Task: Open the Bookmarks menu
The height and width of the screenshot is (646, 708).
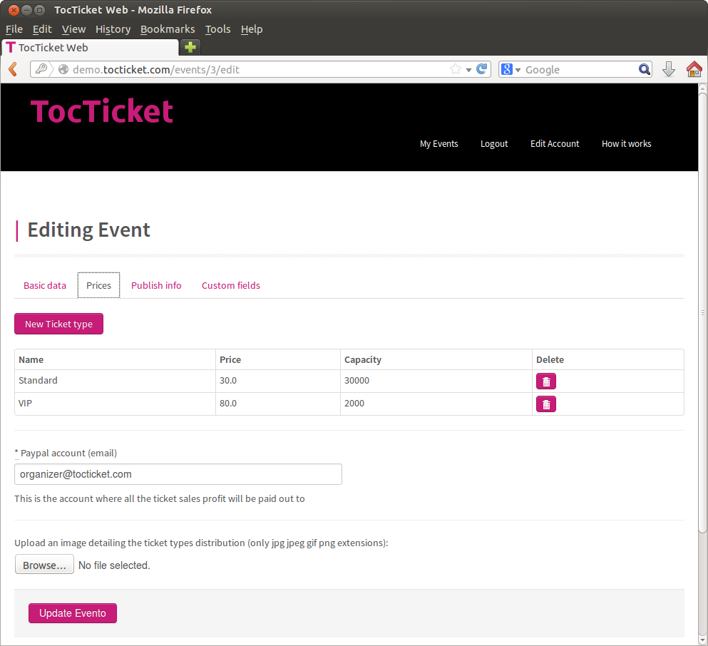Action: click(168, 29)
